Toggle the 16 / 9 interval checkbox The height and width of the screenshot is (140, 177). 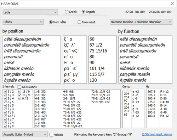click(x=20, y=92)
